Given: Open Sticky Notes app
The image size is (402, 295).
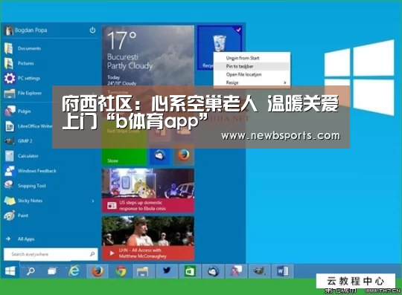Looking at the screenshot, I should click(23, 201).
